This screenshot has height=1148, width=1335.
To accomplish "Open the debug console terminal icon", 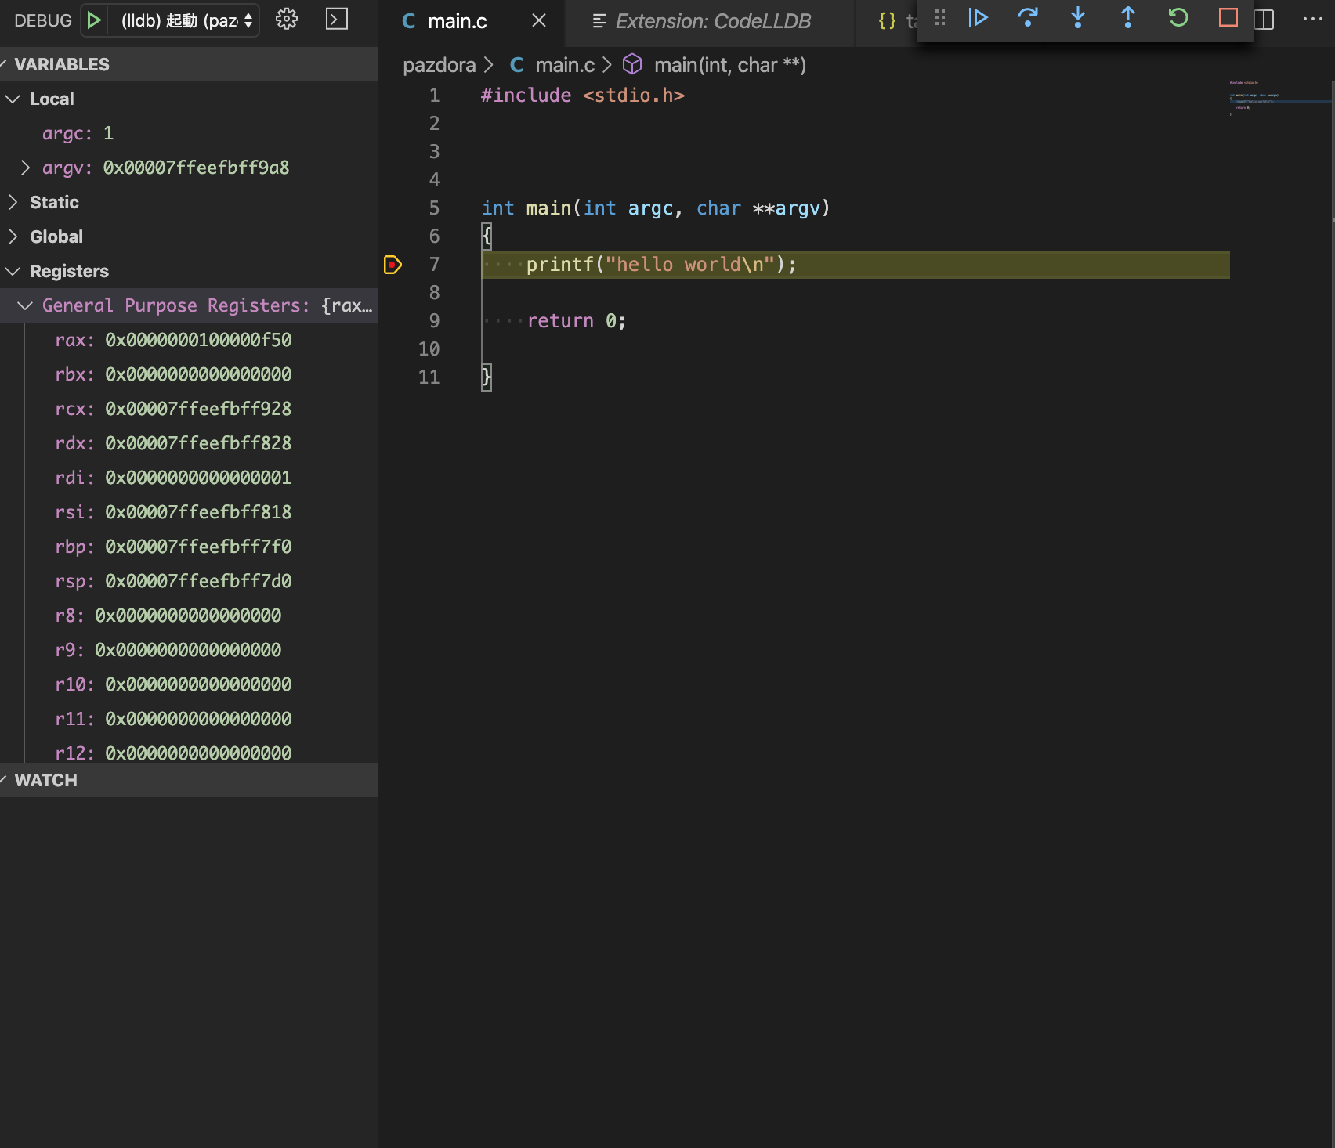I will coord(337,20).
